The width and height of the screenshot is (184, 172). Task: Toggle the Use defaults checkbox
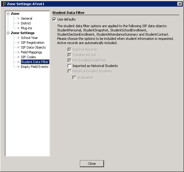click(54, 19)
